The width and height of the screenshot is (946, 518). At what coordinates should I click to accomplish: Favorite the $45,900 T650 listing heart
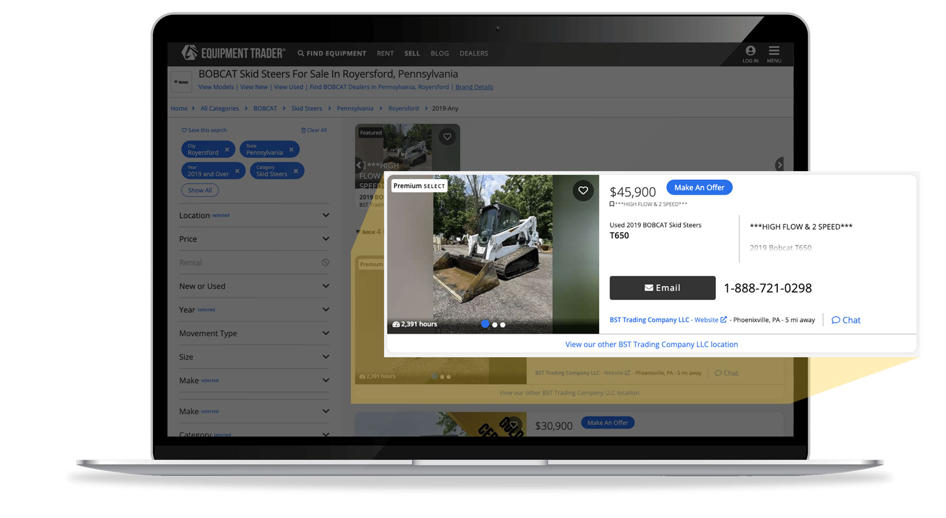[x=583, y=191]
